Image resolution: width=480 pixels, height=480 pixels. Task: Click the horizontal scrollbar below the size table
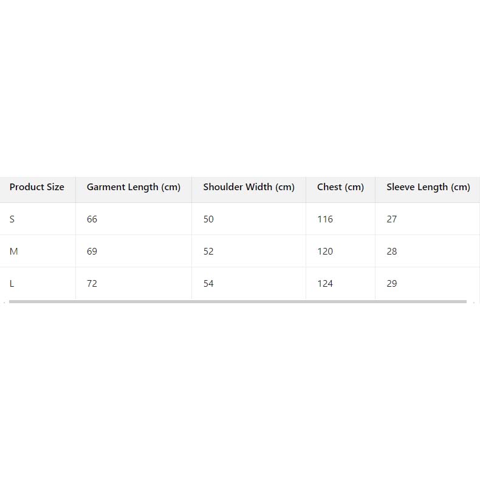pyautogui.click(x=237, y=301)
